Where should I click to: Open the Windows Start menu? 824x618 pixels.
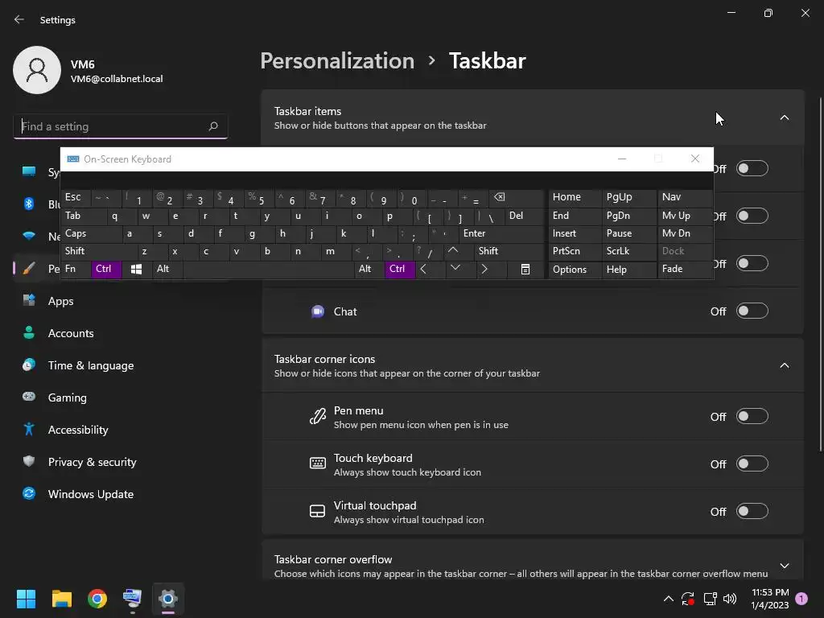(26, 599)
